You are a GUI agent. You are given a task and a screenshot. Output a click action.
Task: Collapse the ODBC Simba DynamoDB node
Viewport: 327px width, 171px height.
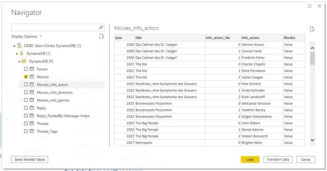click(14, 46)
